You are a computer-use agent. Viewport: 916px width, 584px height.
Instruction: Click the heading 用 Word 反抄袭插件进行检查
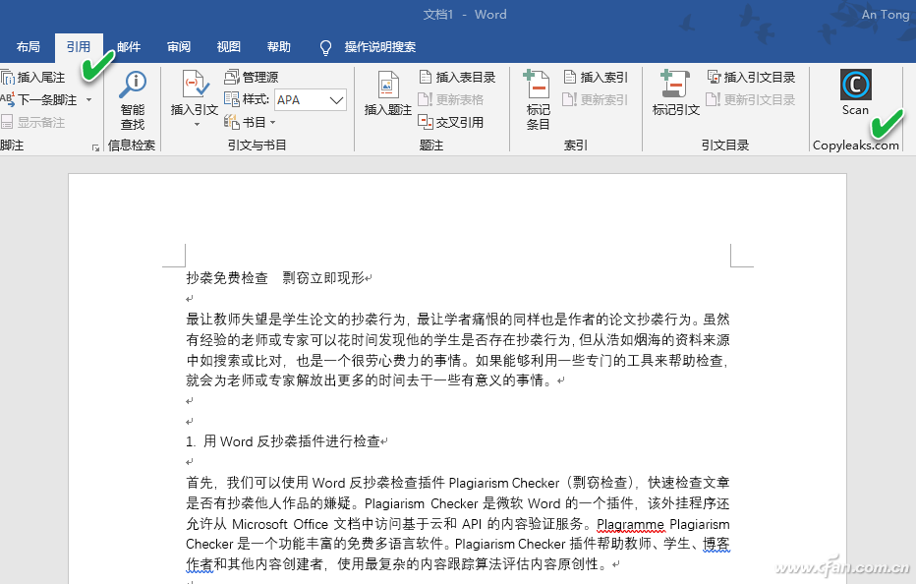click(292, 441)
